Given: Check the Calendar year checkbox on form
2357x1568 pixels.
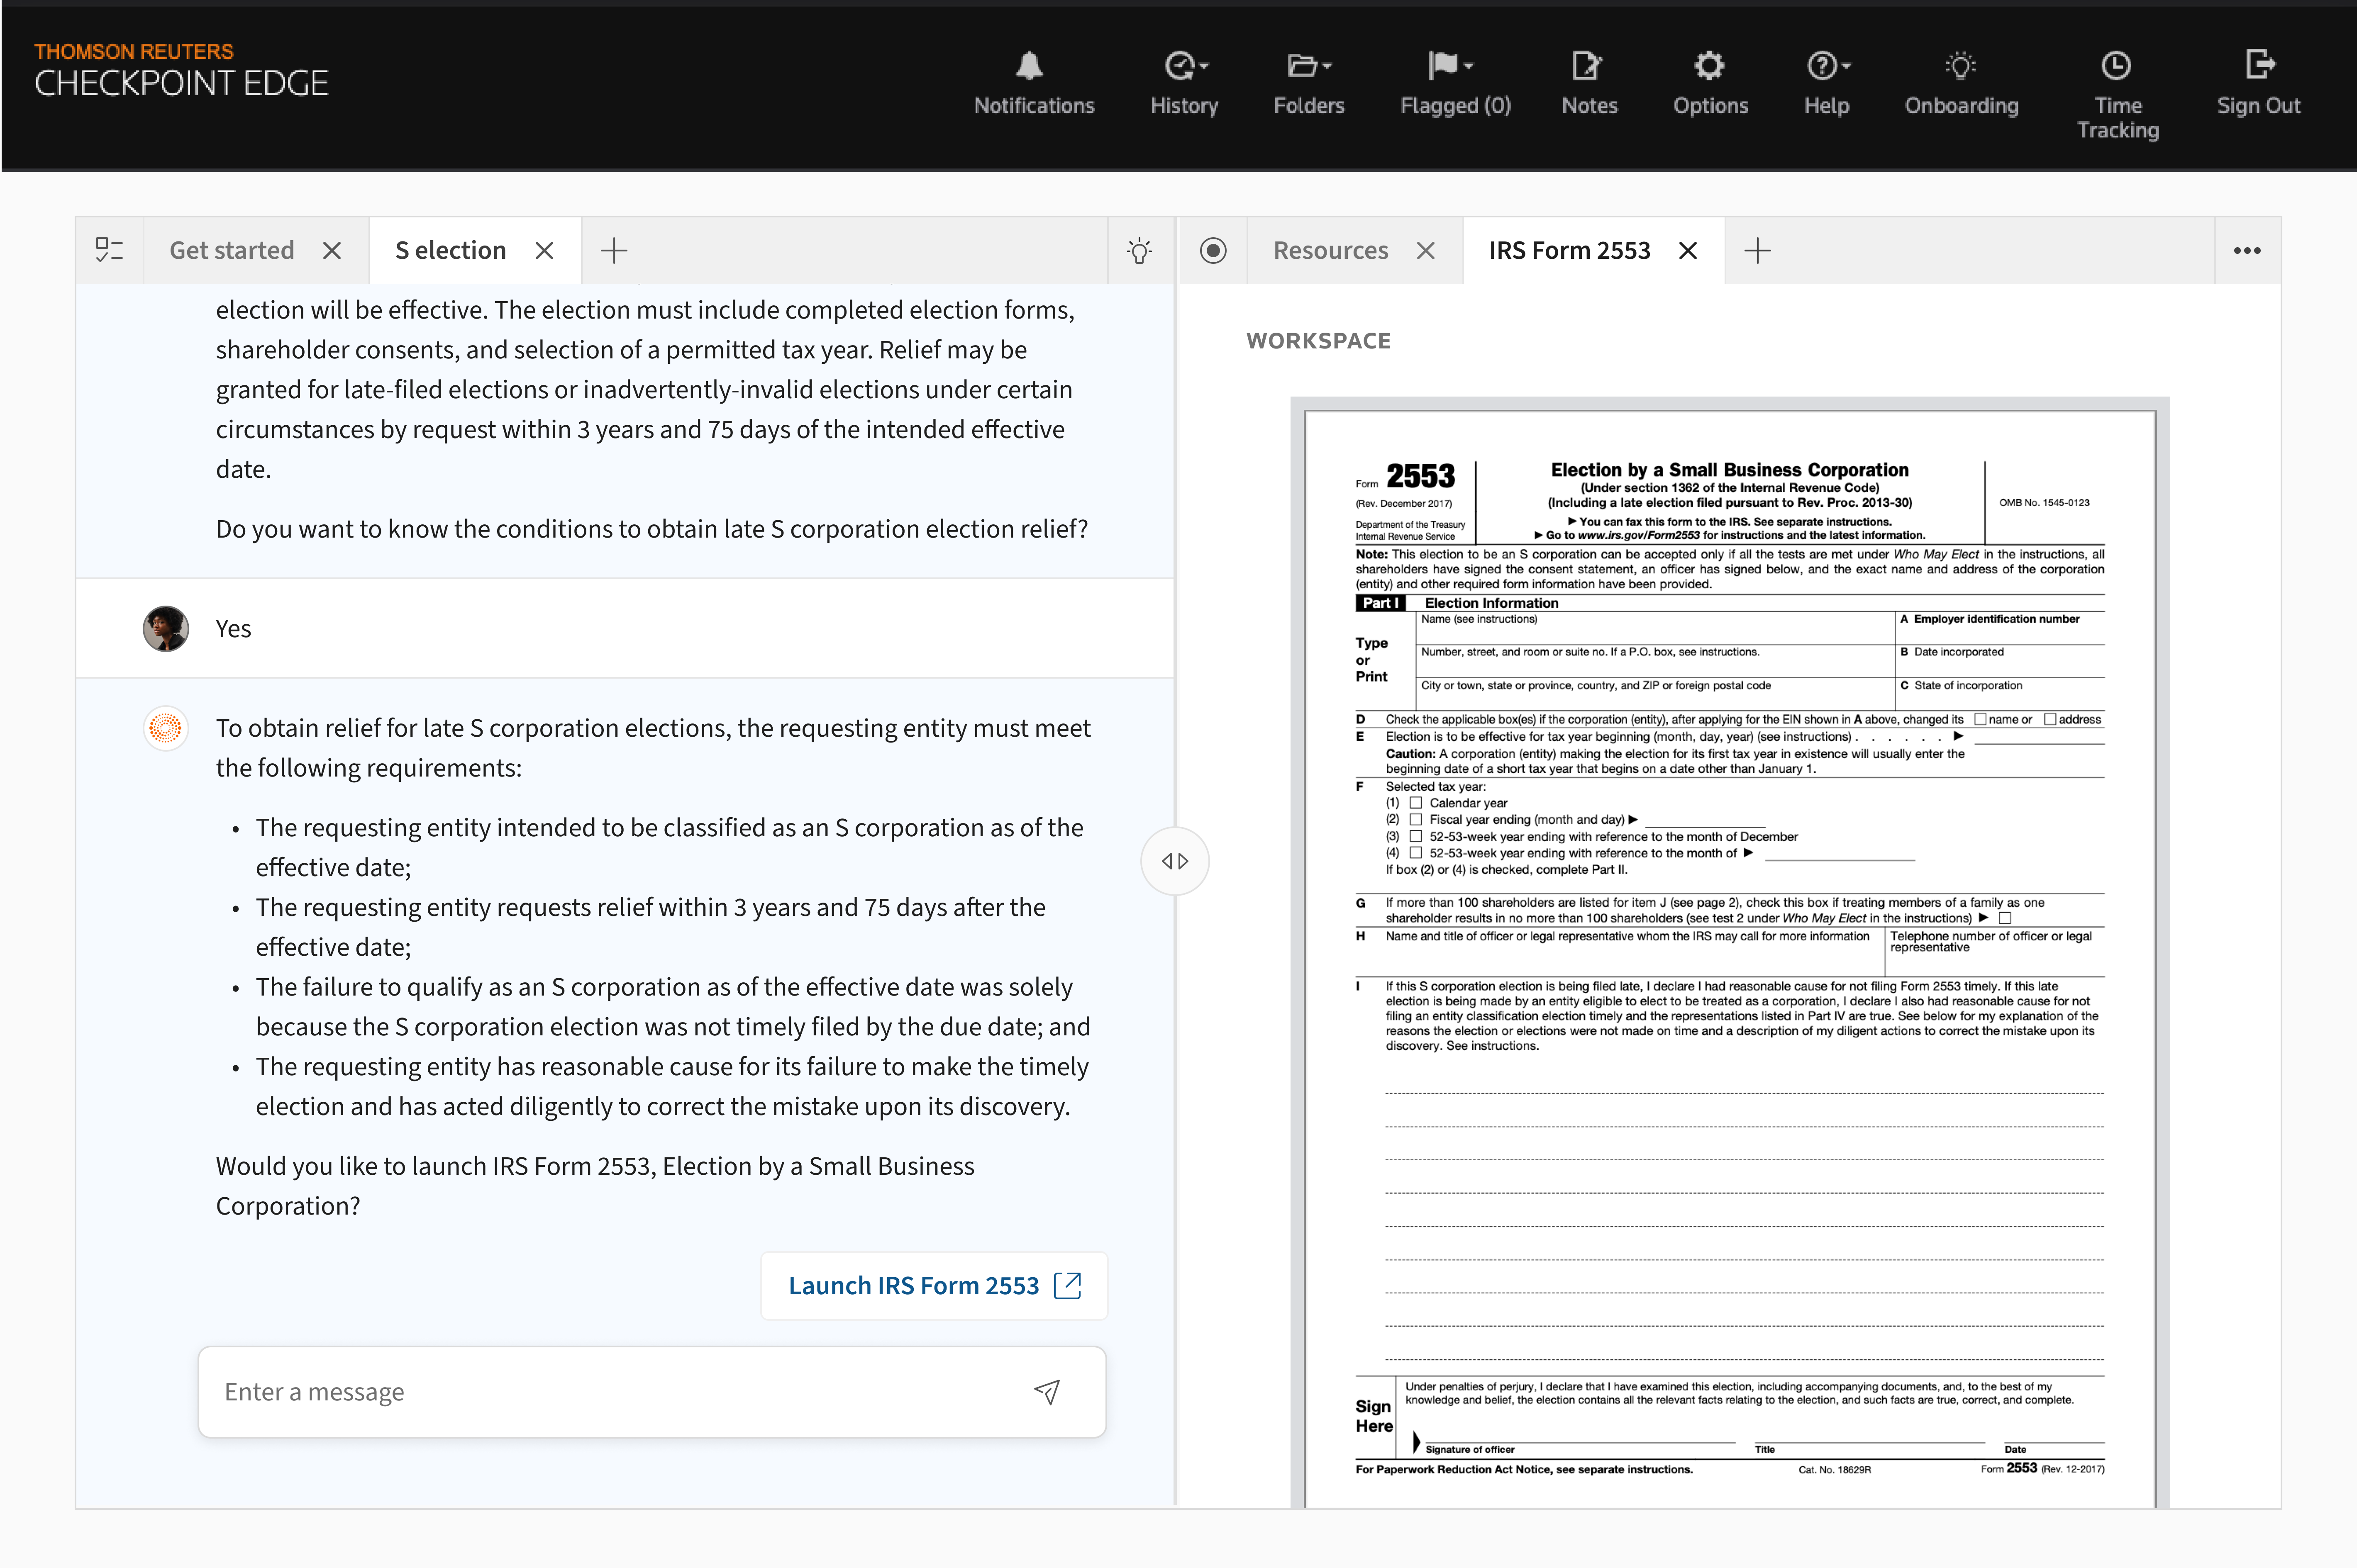Looking at the screenshot, I should [1415, 803].
